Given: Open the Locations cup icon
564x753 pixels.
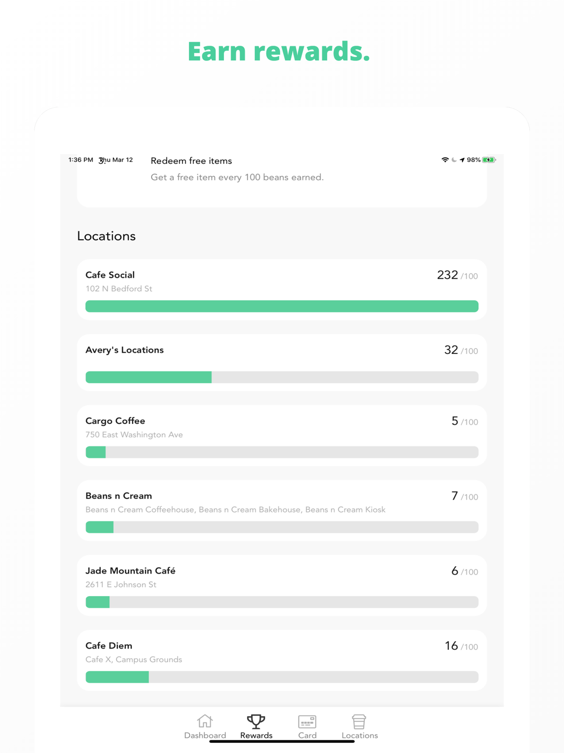Looking at the screenshot, I should point(359,721).
